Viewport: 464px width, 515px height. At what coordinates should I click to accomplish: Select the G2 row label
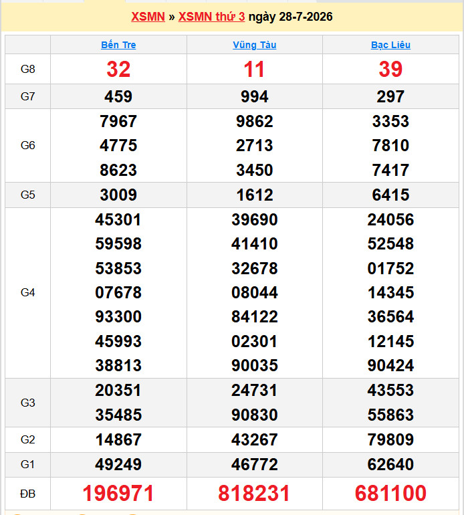(x=27, y=439)
